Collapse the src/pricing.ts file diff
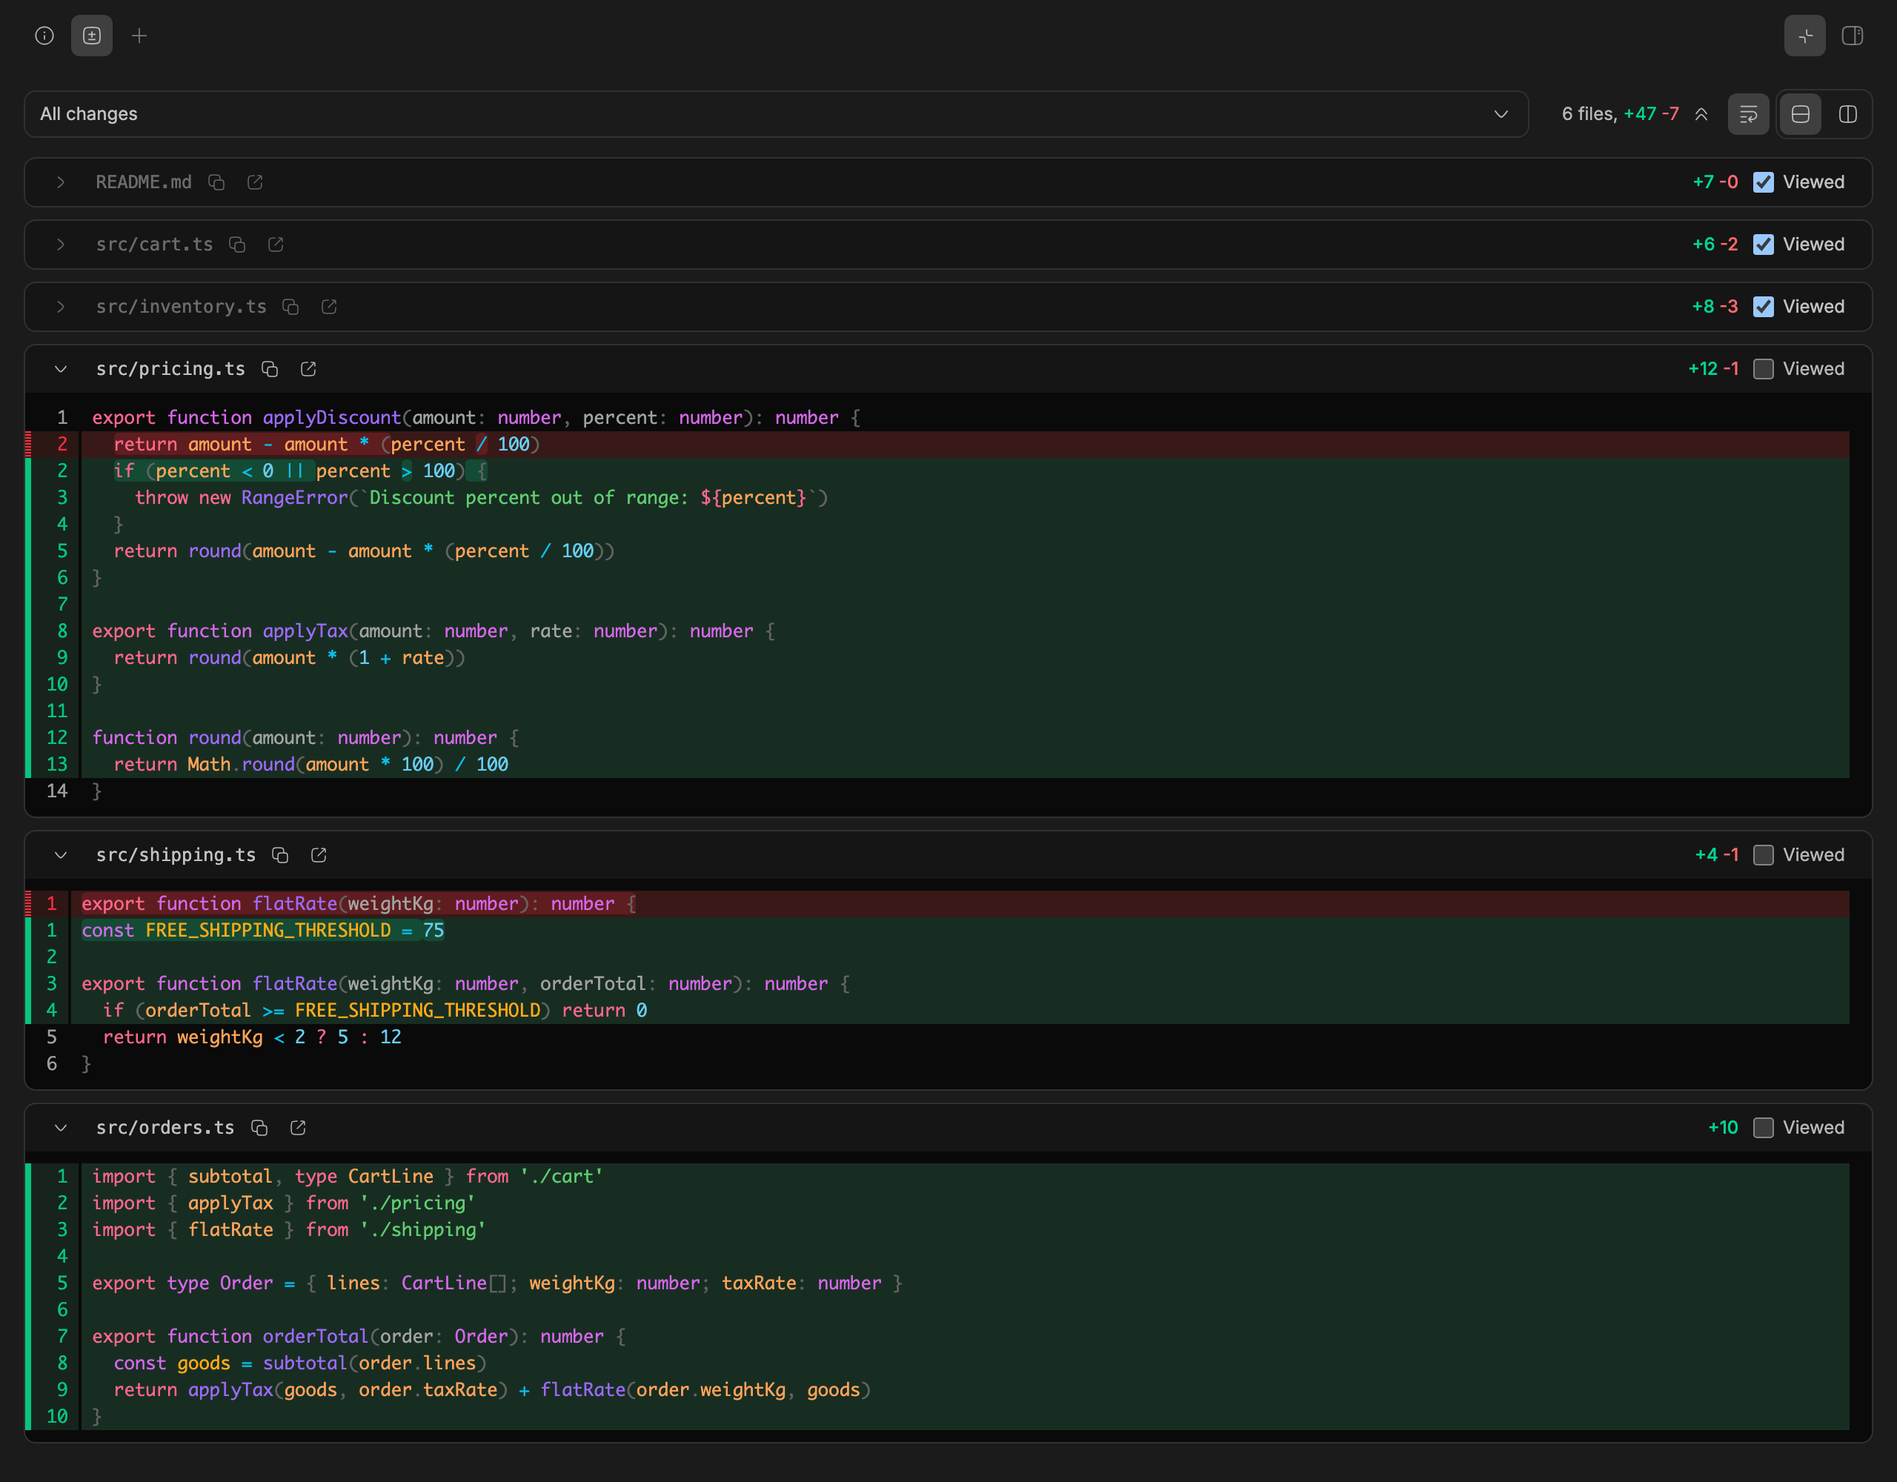Screen dimensions: 1897x1482 point(61,369)
